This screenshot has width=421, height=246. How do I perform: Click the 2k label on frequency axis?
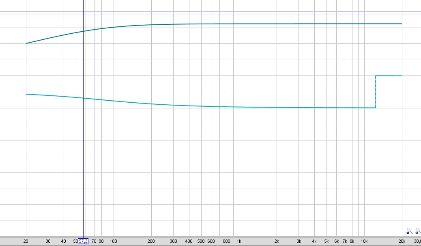click(x=277, y=241)
